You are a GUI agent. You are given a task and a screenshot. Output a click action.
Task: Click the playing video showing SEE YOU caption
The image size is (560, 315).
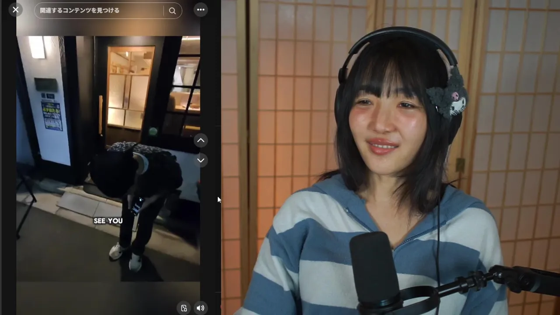click(108, 159)
